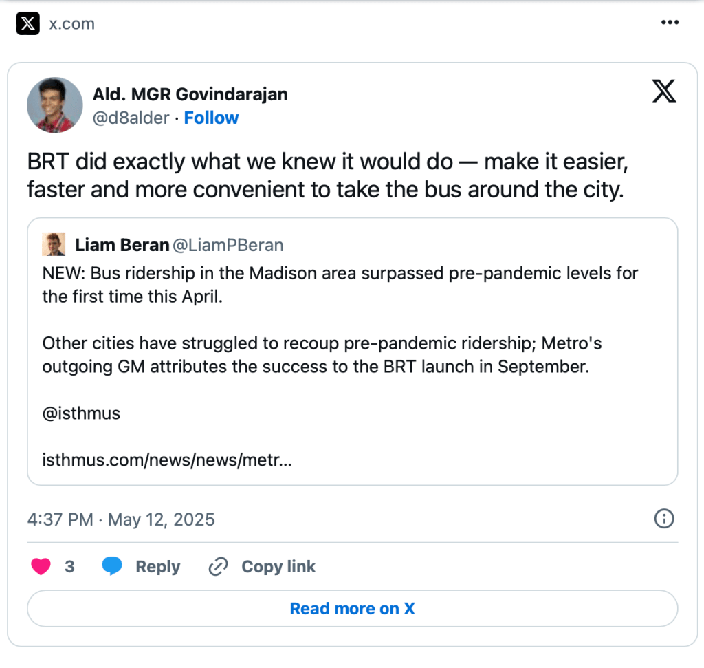
Task: Open Ald. MGR Govindarajan's profile picture
Action: 55,105
